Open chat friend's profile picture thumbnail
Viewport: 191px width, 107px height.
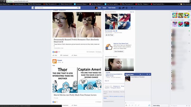pos(128,79)
